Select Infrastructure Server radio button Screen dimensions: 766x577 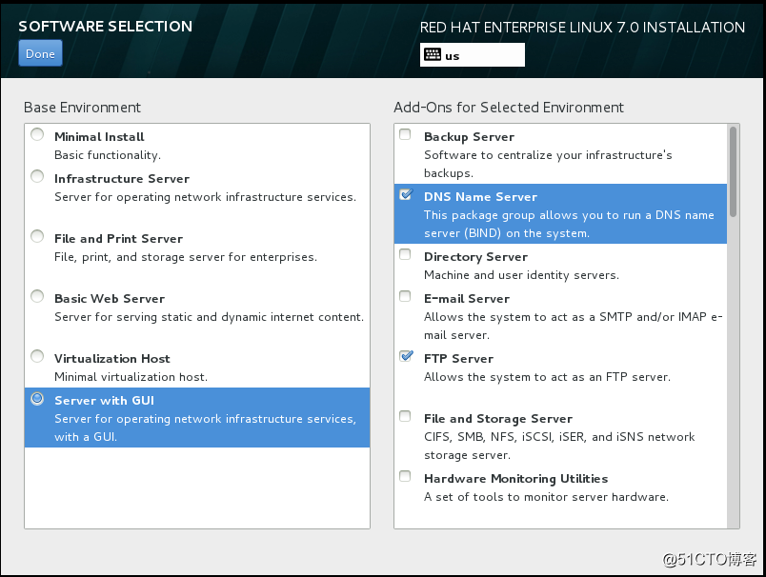37,177
